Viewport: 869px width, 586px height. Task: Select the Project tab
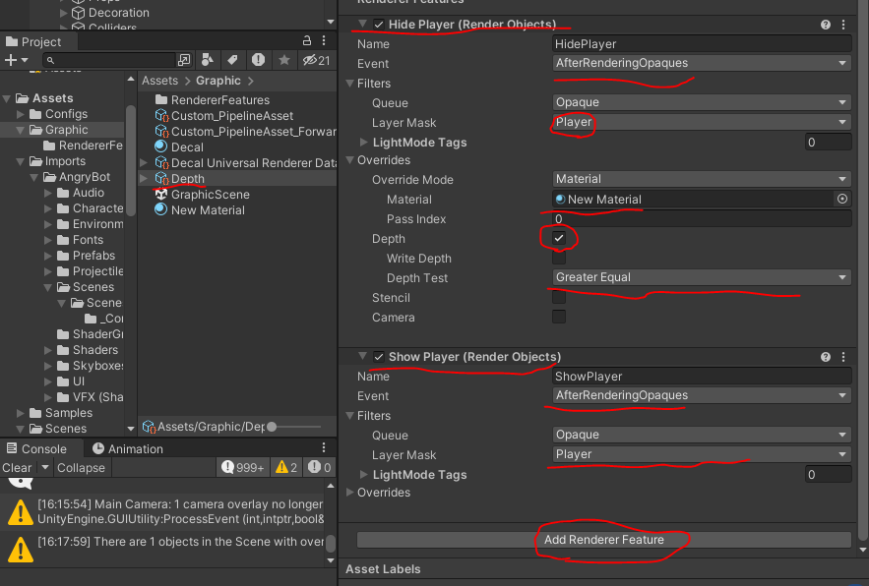coord(33,42)
